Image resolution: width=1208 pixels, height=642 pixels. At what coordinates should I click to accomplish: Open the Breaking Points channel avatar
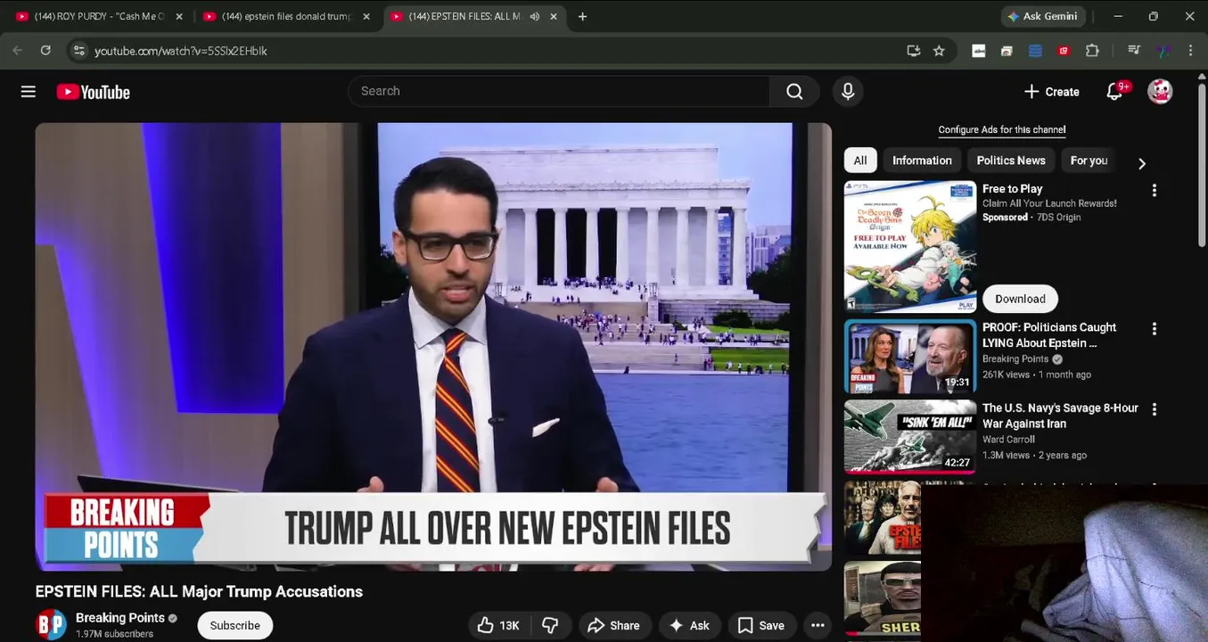point(51,625)
